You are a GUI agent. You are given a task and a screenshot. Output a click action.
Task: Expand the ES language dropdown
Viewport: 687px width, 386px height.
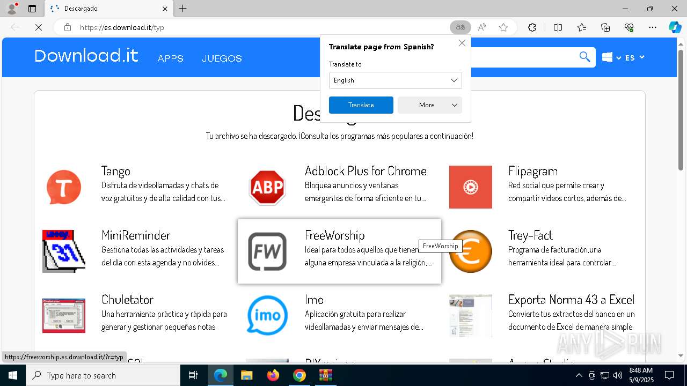coord(635,57)
